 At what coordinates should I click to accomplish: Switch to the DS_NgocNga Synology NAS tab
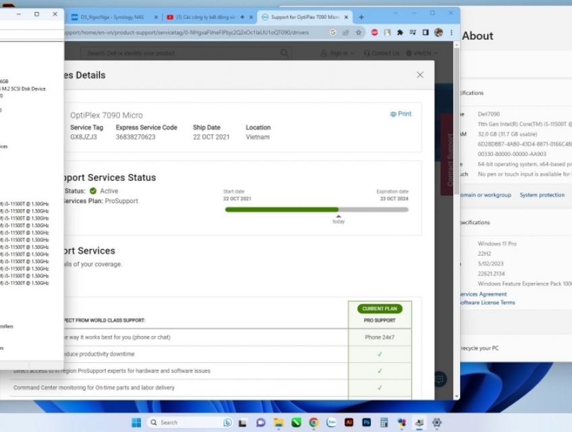(113, 17)
